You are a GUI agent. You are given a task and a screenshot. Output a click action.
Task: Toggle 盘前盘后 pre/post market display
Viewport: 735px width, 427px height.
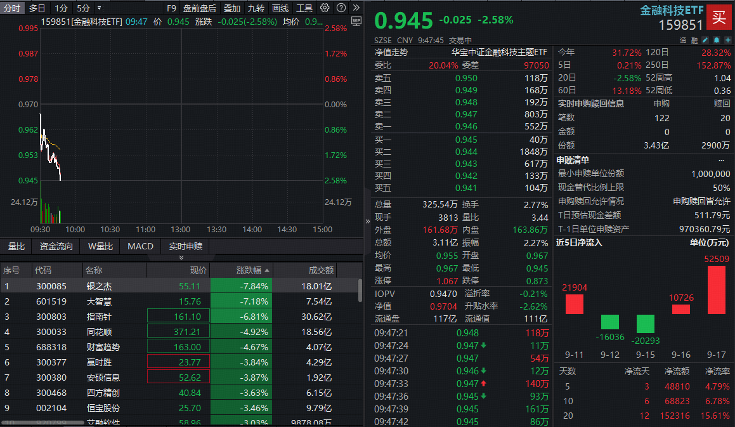coord(199,8)
